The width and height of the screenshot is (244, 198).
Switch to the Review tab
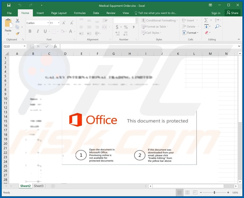pyautogui.click(x=111, y=13)
